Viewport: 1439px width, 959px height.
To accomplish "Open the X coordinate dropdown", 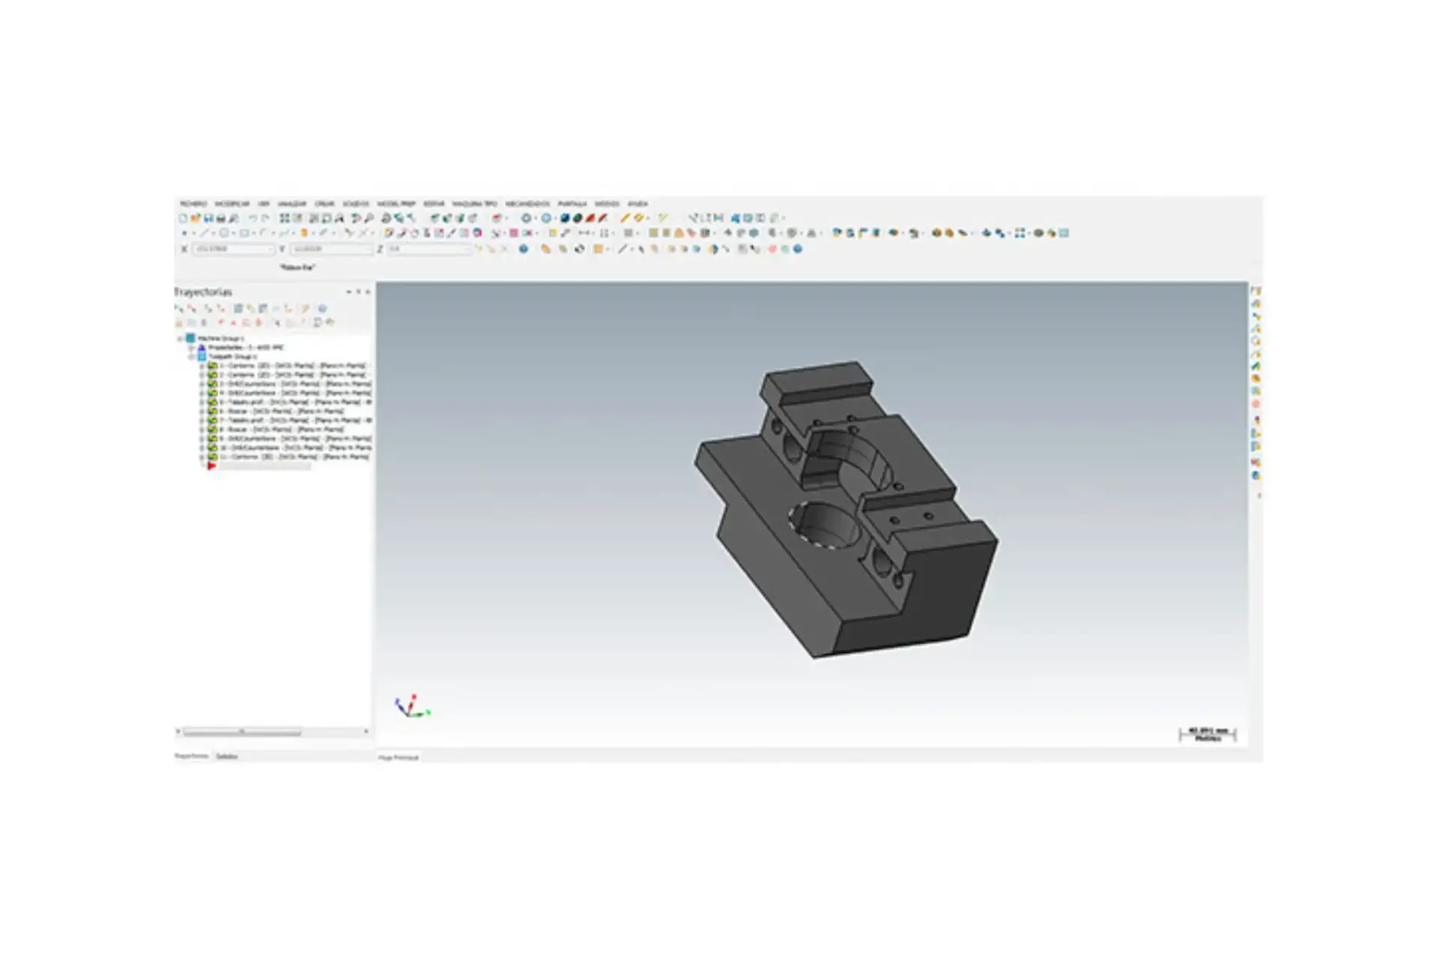I will [x=270, y=249].
